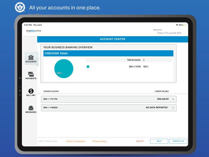Select the MESSAGES sidebar label

(31, 112)
